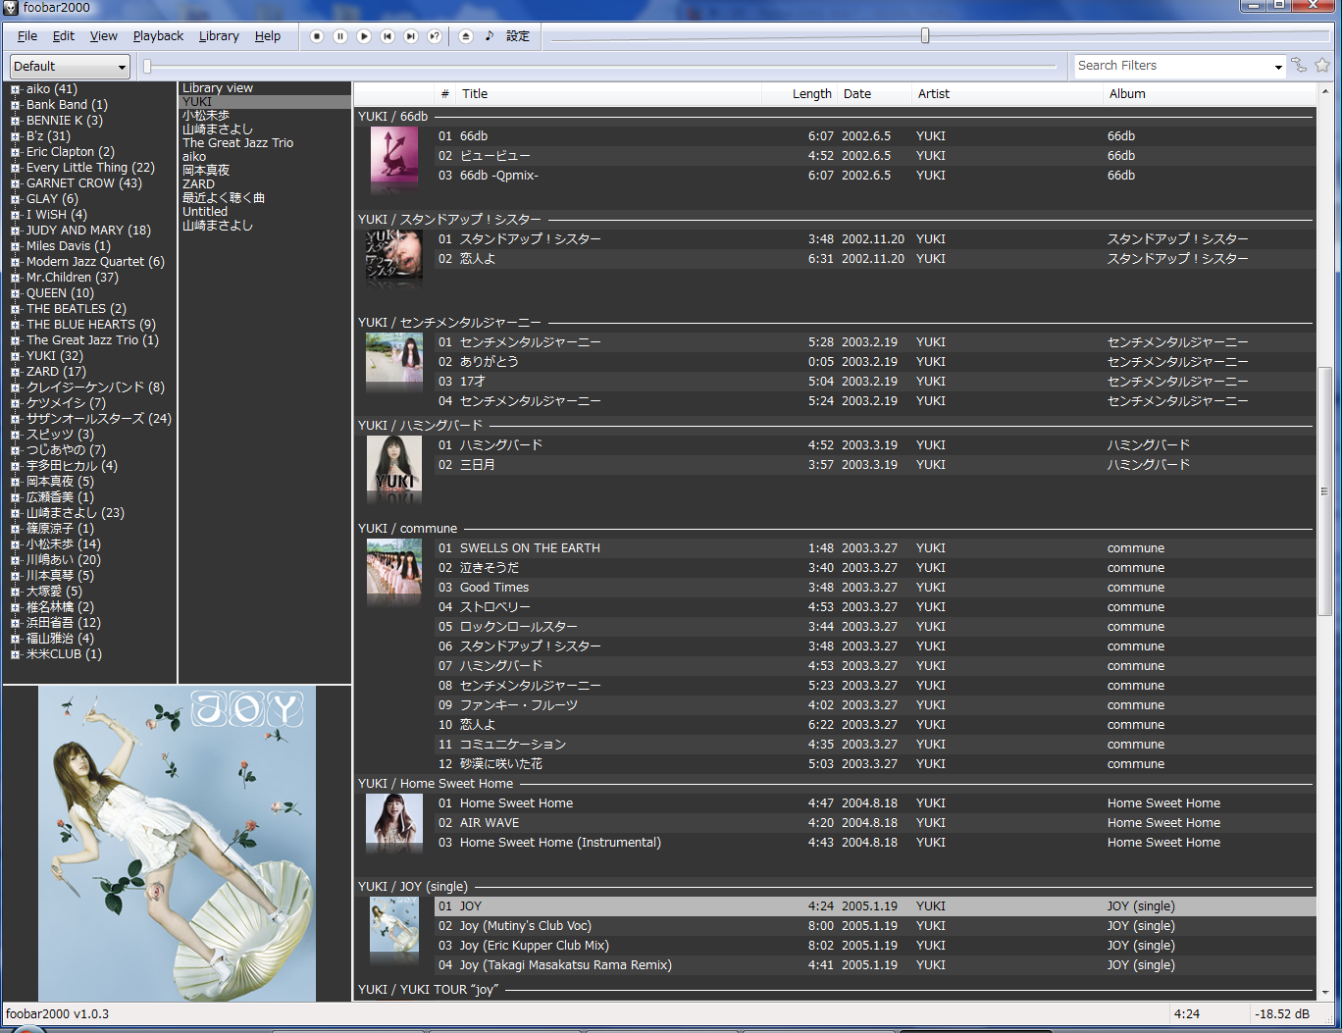1342x1033 pixels.
Task: Click the センチメンタルジャーニー album cover
Action: pyautogui.click(x=394, y=358)
